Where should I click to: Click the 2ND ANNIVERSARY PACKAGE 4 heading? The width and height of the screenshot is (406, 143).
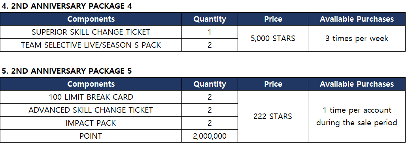[67, 6]
